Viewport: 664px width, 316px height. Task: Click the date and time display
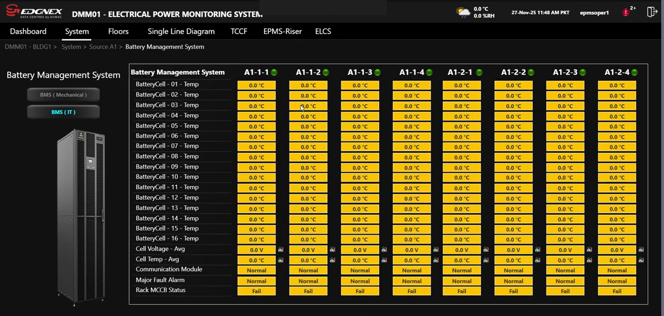tap(540, 12)
